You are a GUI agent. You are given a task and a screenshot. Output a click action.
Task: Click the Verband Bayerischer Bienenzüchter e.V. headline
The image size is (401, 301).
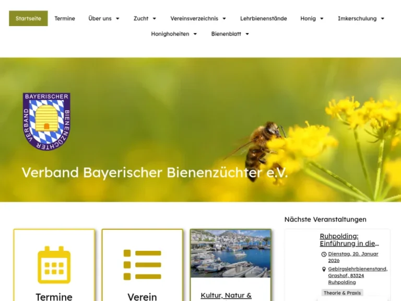(x=155, y=172)
